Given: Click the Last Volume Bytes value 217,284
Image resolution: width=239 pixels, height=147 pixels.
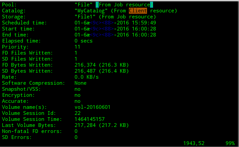Looking at the screenshot, I should tap(85, 125).
